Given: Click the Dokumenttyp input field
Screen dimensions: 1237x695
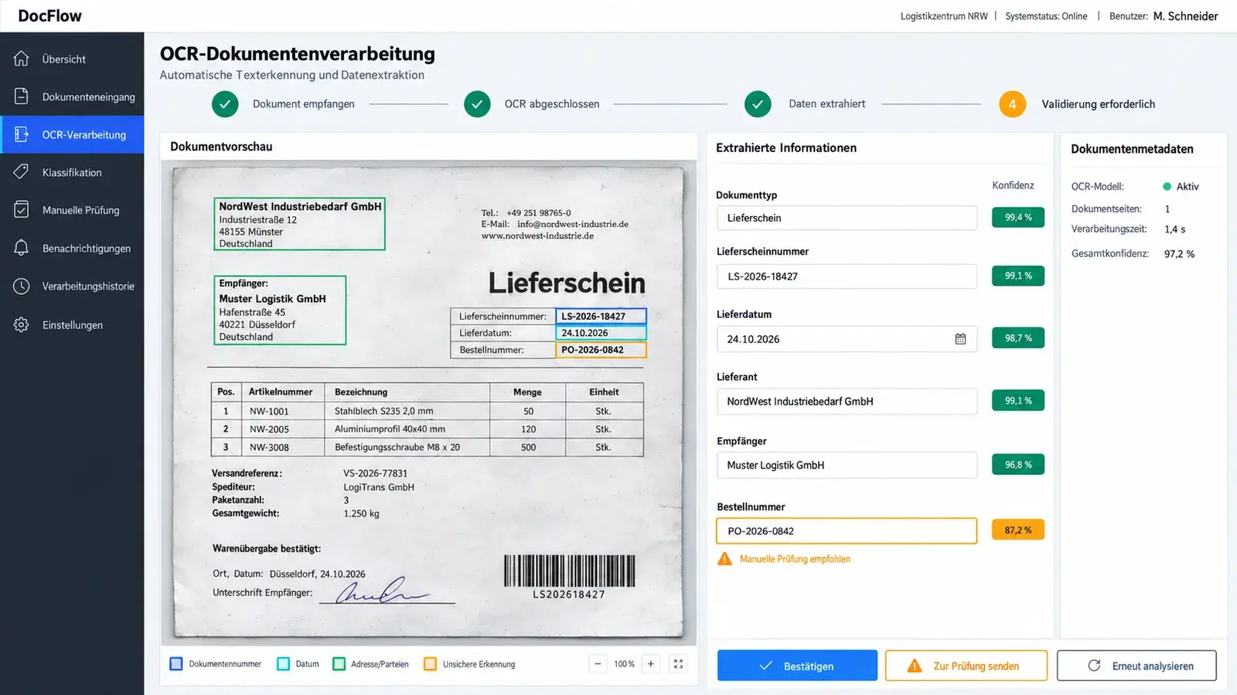Looking at the screenshot, I should tap(847, 218).
